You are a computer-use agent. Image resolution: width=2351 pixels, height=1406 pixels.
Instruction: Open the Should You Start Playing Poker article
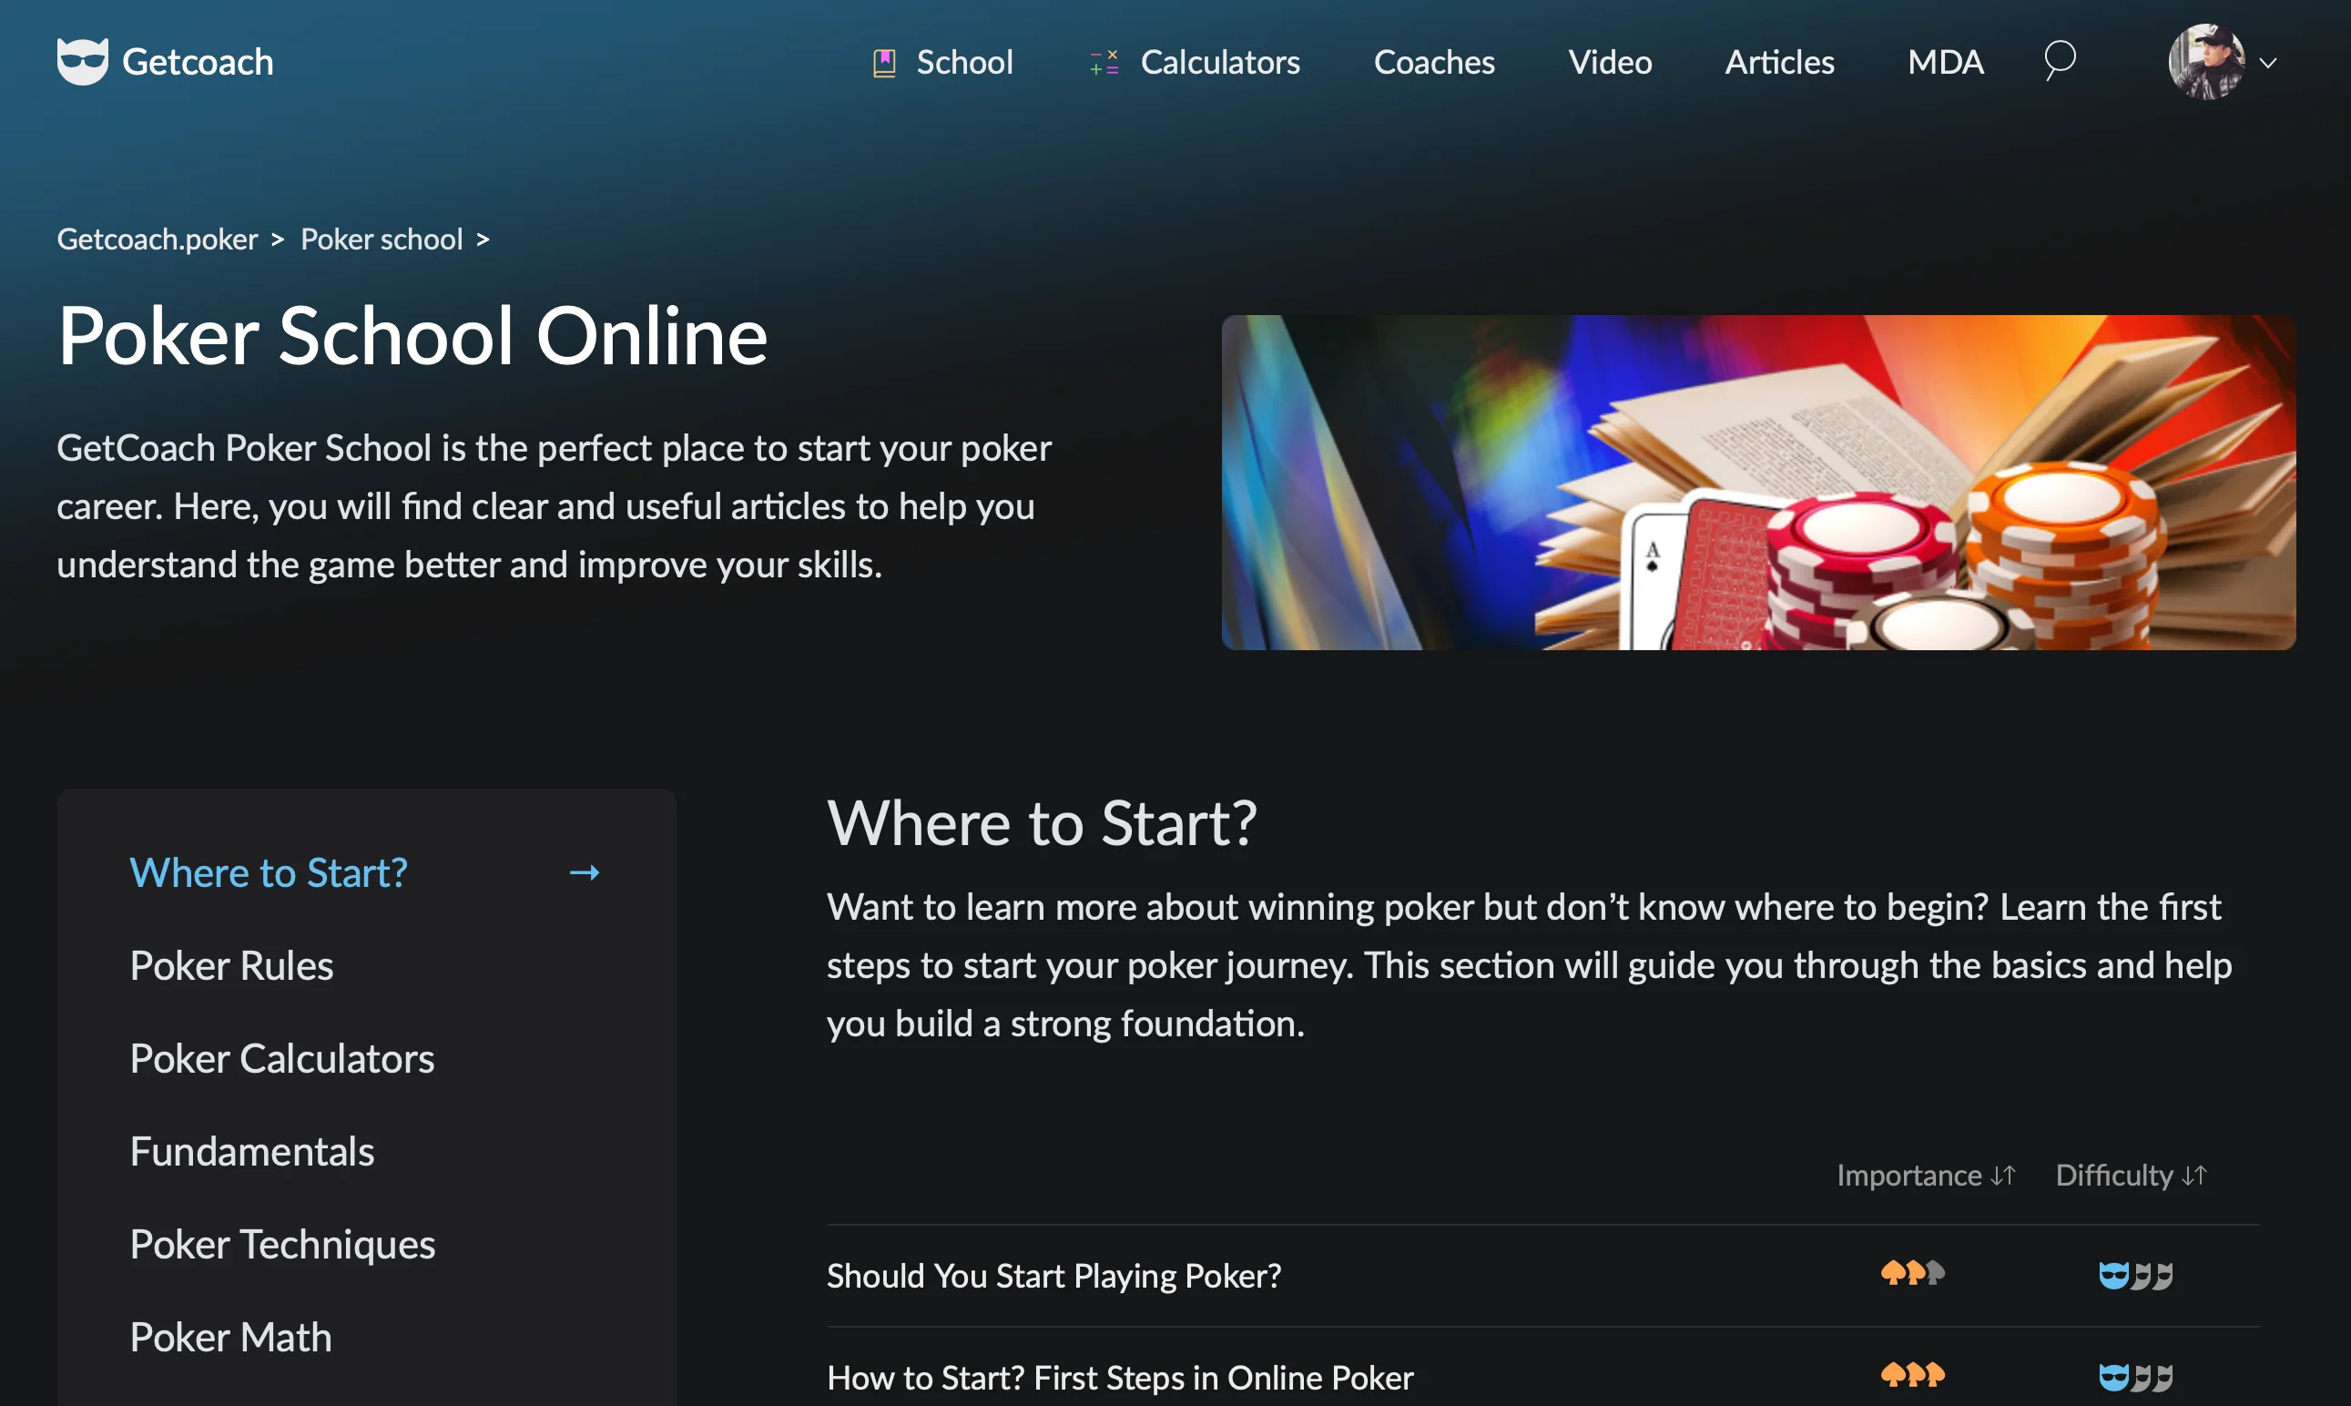pos(1053,1275)
